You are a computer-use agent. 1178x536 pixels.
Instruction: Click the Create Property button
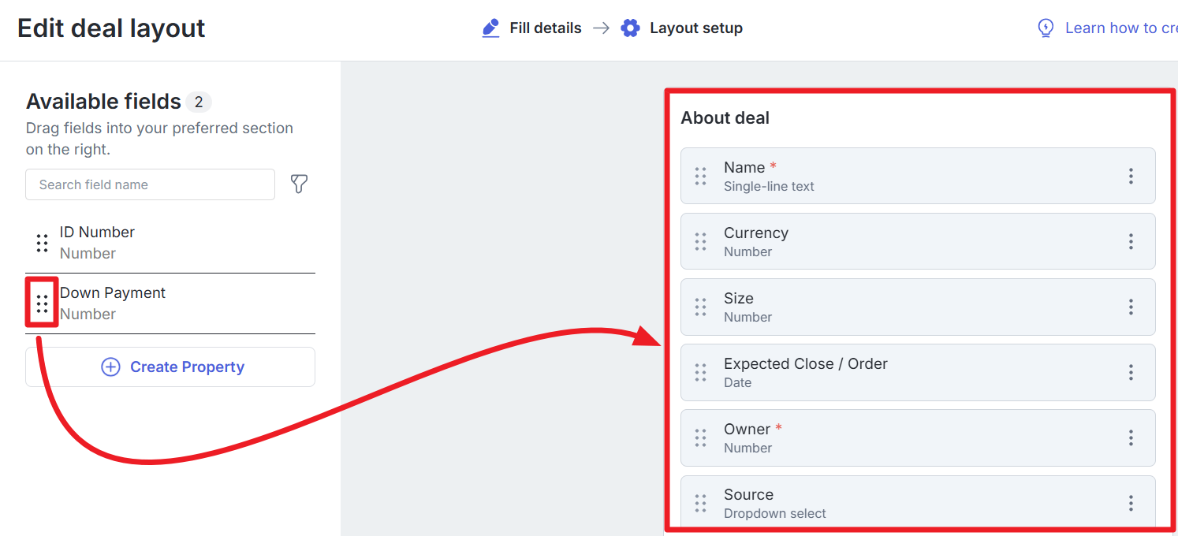point(170,367)
